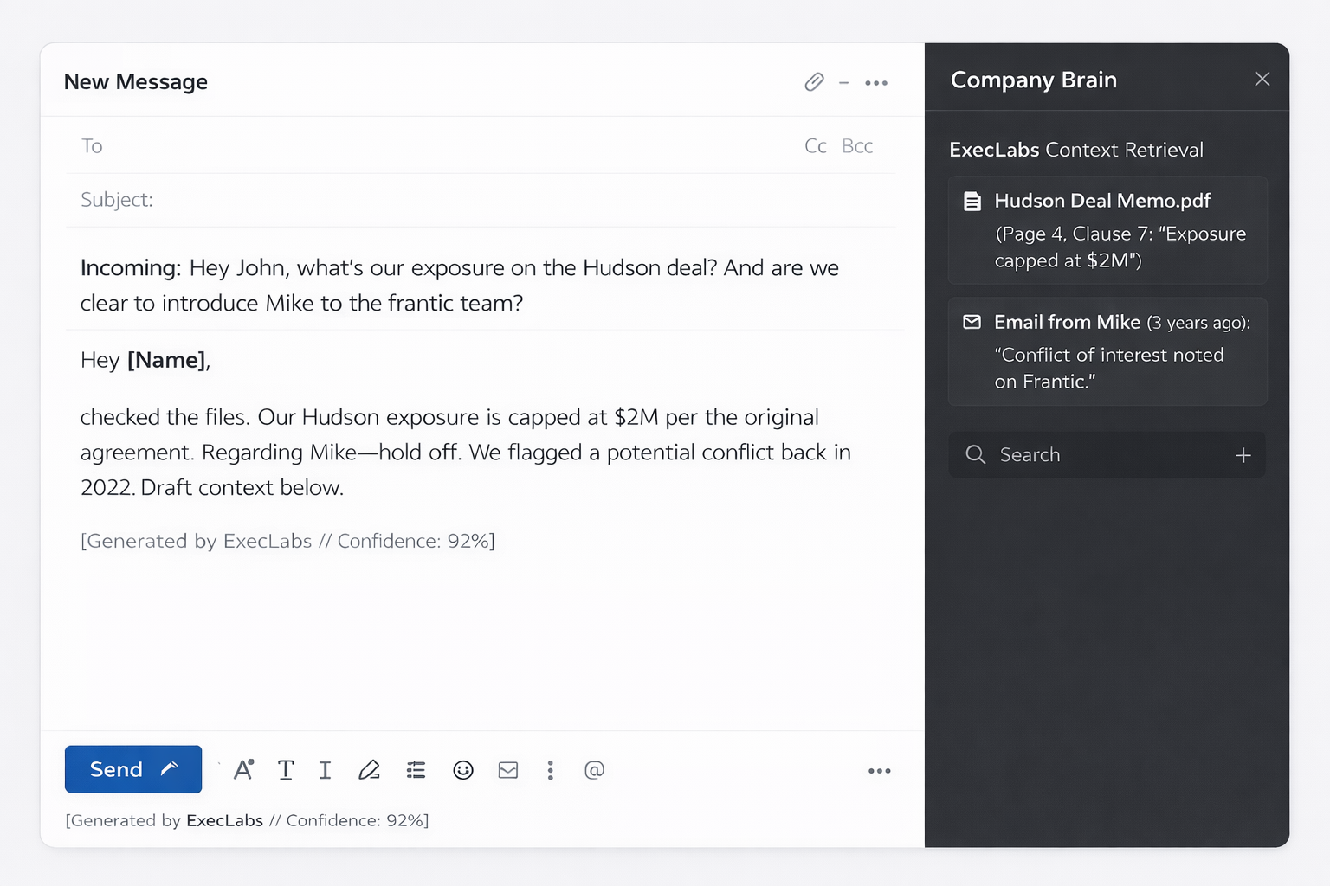Click the To recipient field
Viewport: 1330px width, 886px height.
coord(433,146)
